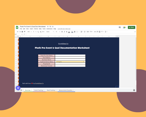Image resolution: width=146 pixels, height=117 pixels.
Task: Open the Data menu
Action: [40, 29]
